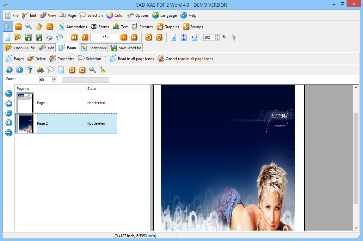Pick the magnifier zoom tool beside the hand tool
The width and height of the screenshot is (363, 241).
click(29, 27)
